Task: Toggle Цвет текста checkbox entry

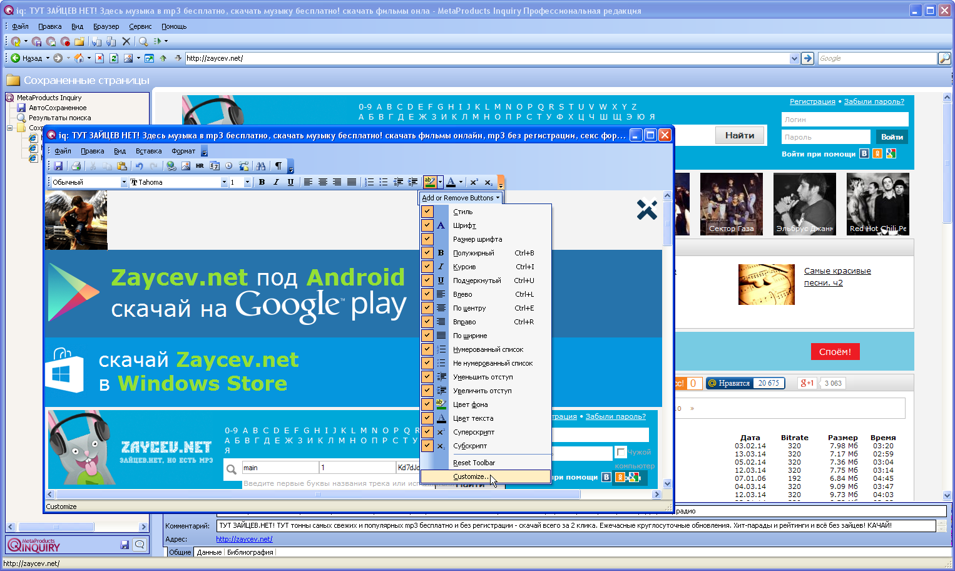Action: (x=427, y=418)
